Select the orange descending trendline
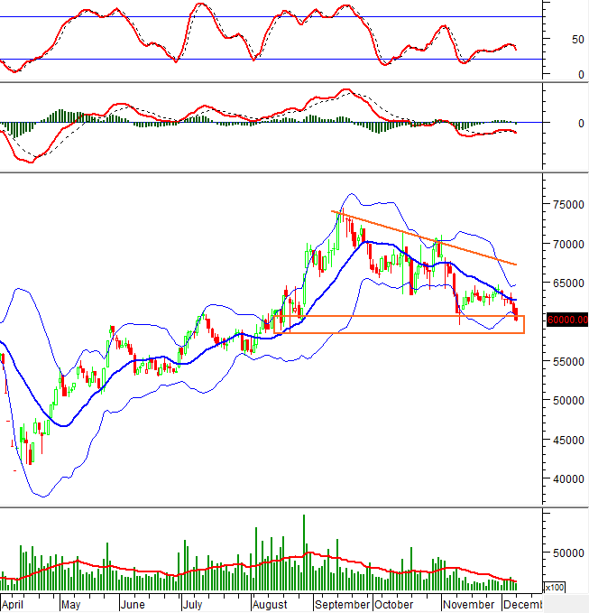This screenshot has height=613, width=589. 424,238
